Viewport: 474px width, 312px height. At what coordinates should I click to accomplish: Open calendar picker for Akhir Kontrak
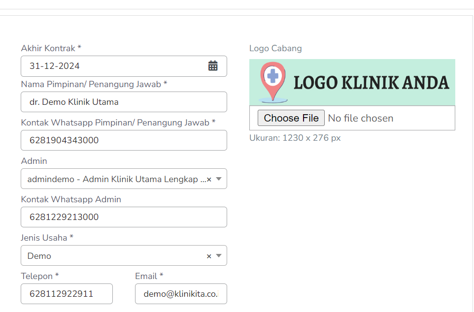coord(213,66)
